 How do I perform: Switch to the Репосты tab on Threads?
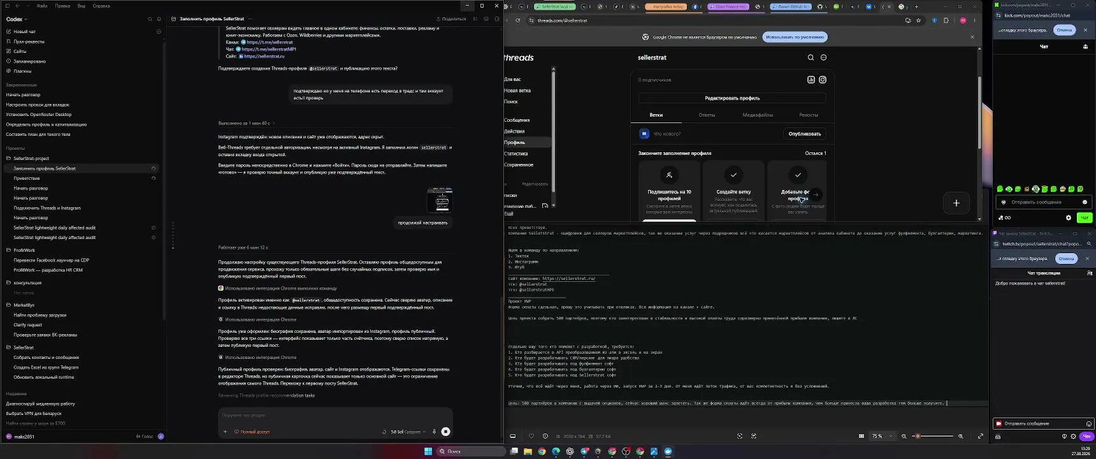[809, 115]
